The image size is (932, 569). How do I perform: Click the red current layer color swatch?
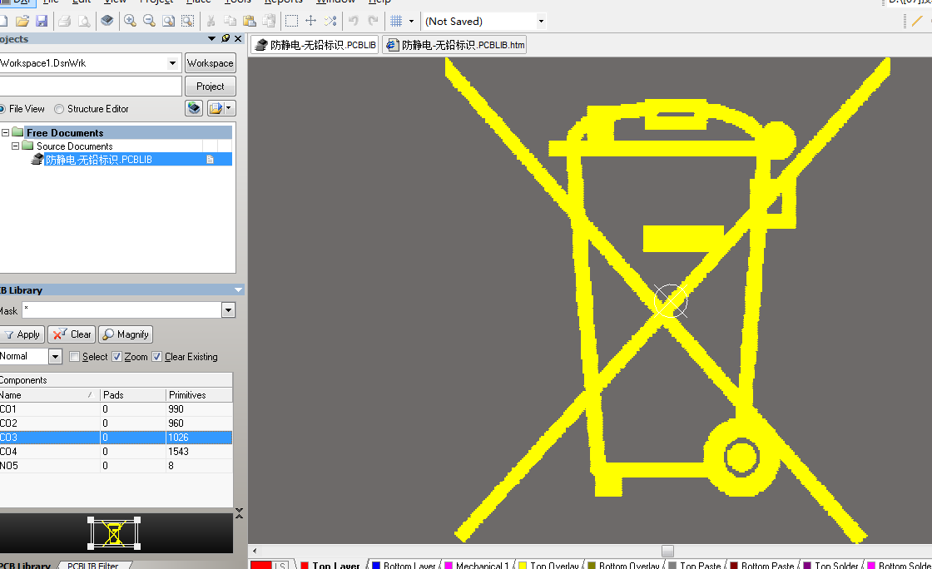pos(261,565)
